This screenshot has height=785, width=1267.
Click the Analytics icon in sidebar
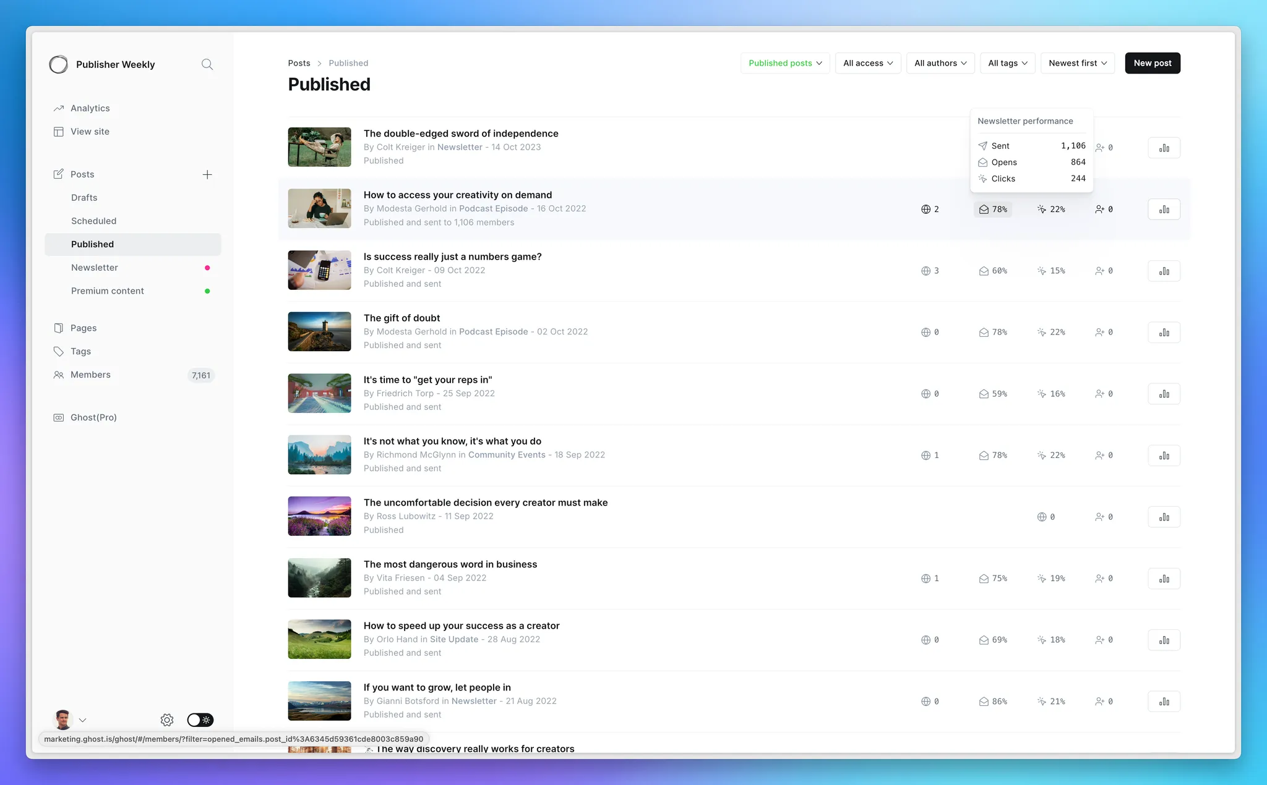59,108
